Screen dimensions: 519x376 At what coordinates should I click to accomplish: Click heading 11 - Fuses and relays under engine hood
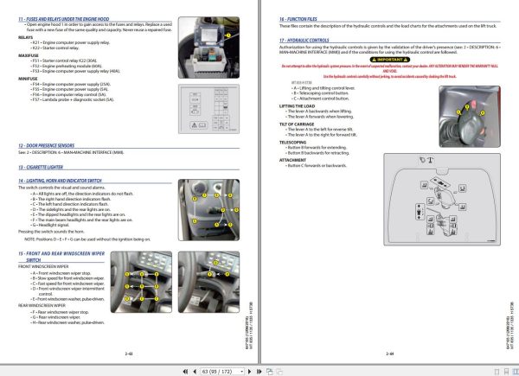pos(63,19)
